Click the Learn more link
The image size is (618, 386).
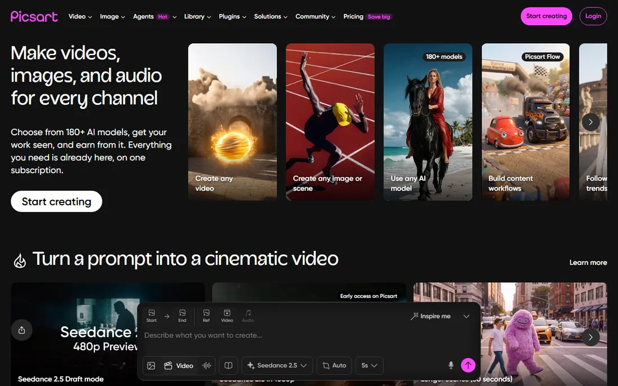[x=588, y=263]
